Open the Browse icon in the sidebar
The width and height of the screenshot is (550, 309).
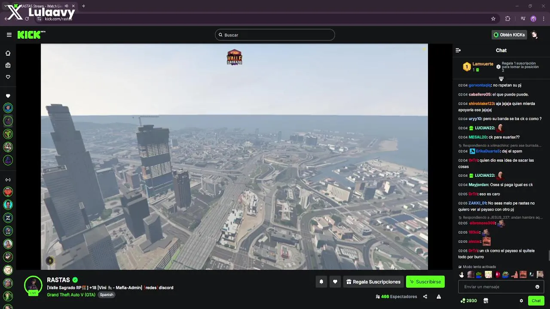[x=8, y=65]
